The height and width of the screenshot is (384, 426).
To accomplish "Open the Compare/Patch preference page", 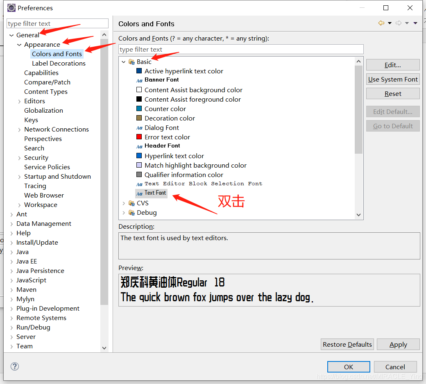I will click(x=47, y=82).
